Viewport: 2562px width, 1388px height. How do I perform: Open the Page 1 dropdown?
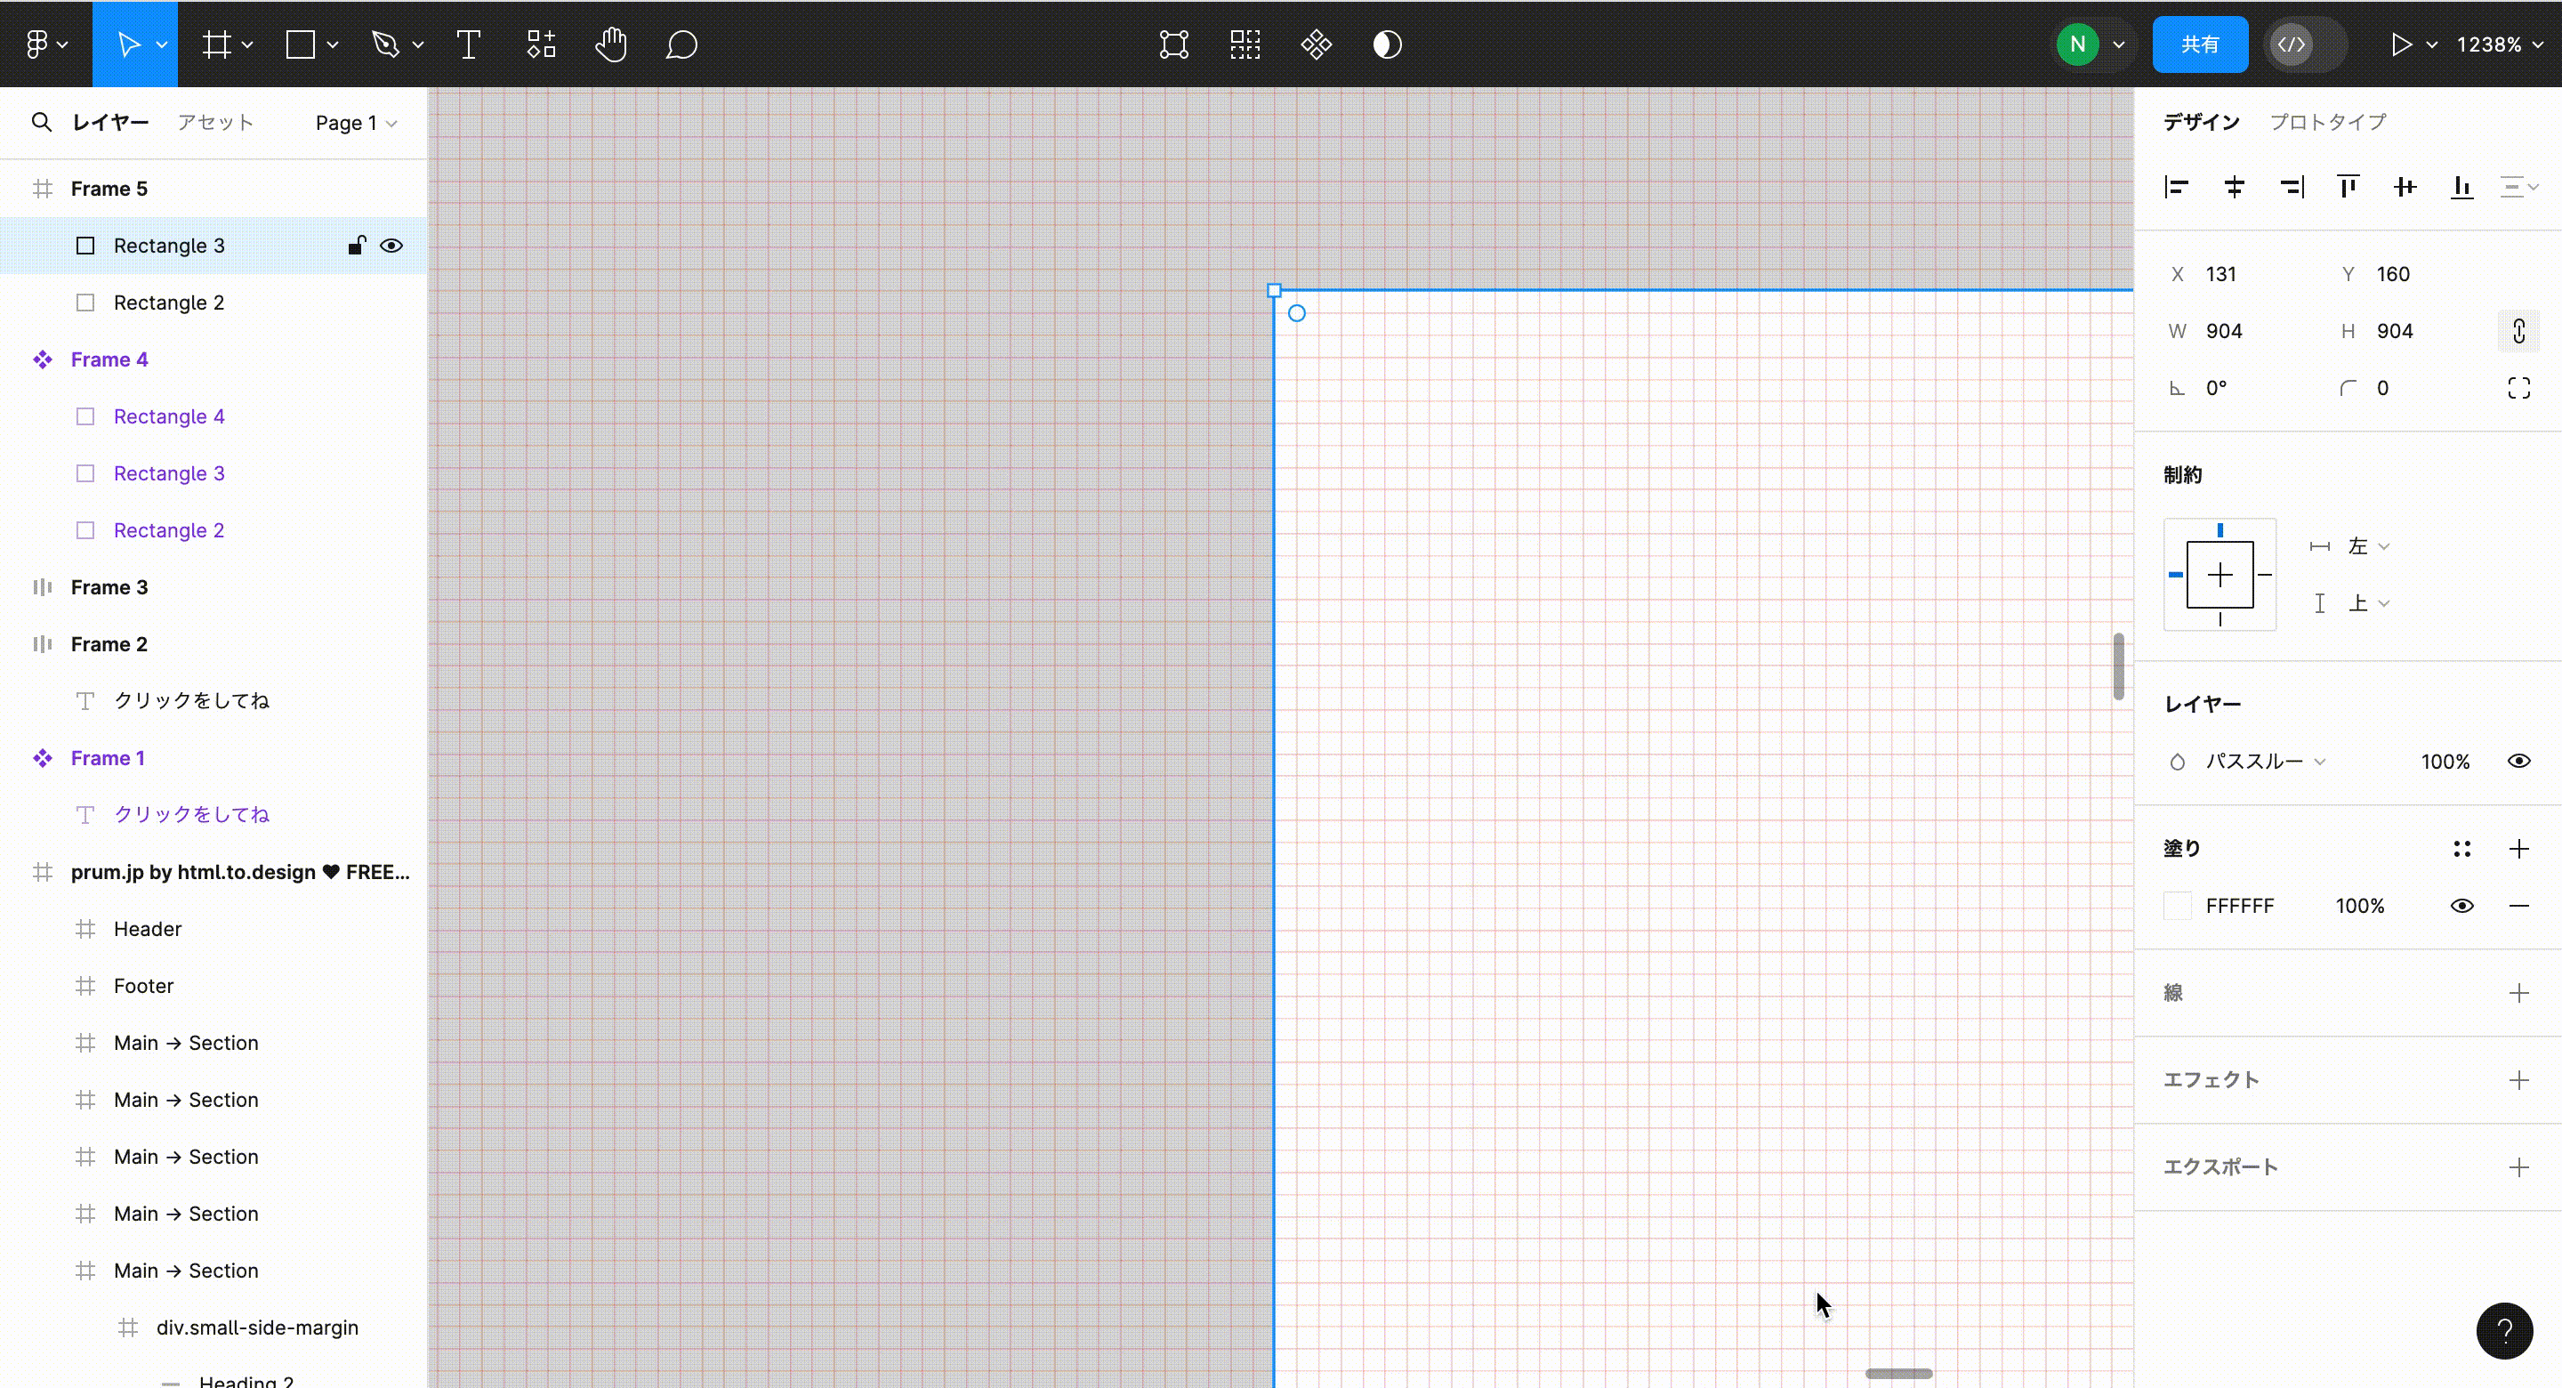pos(354,121)
